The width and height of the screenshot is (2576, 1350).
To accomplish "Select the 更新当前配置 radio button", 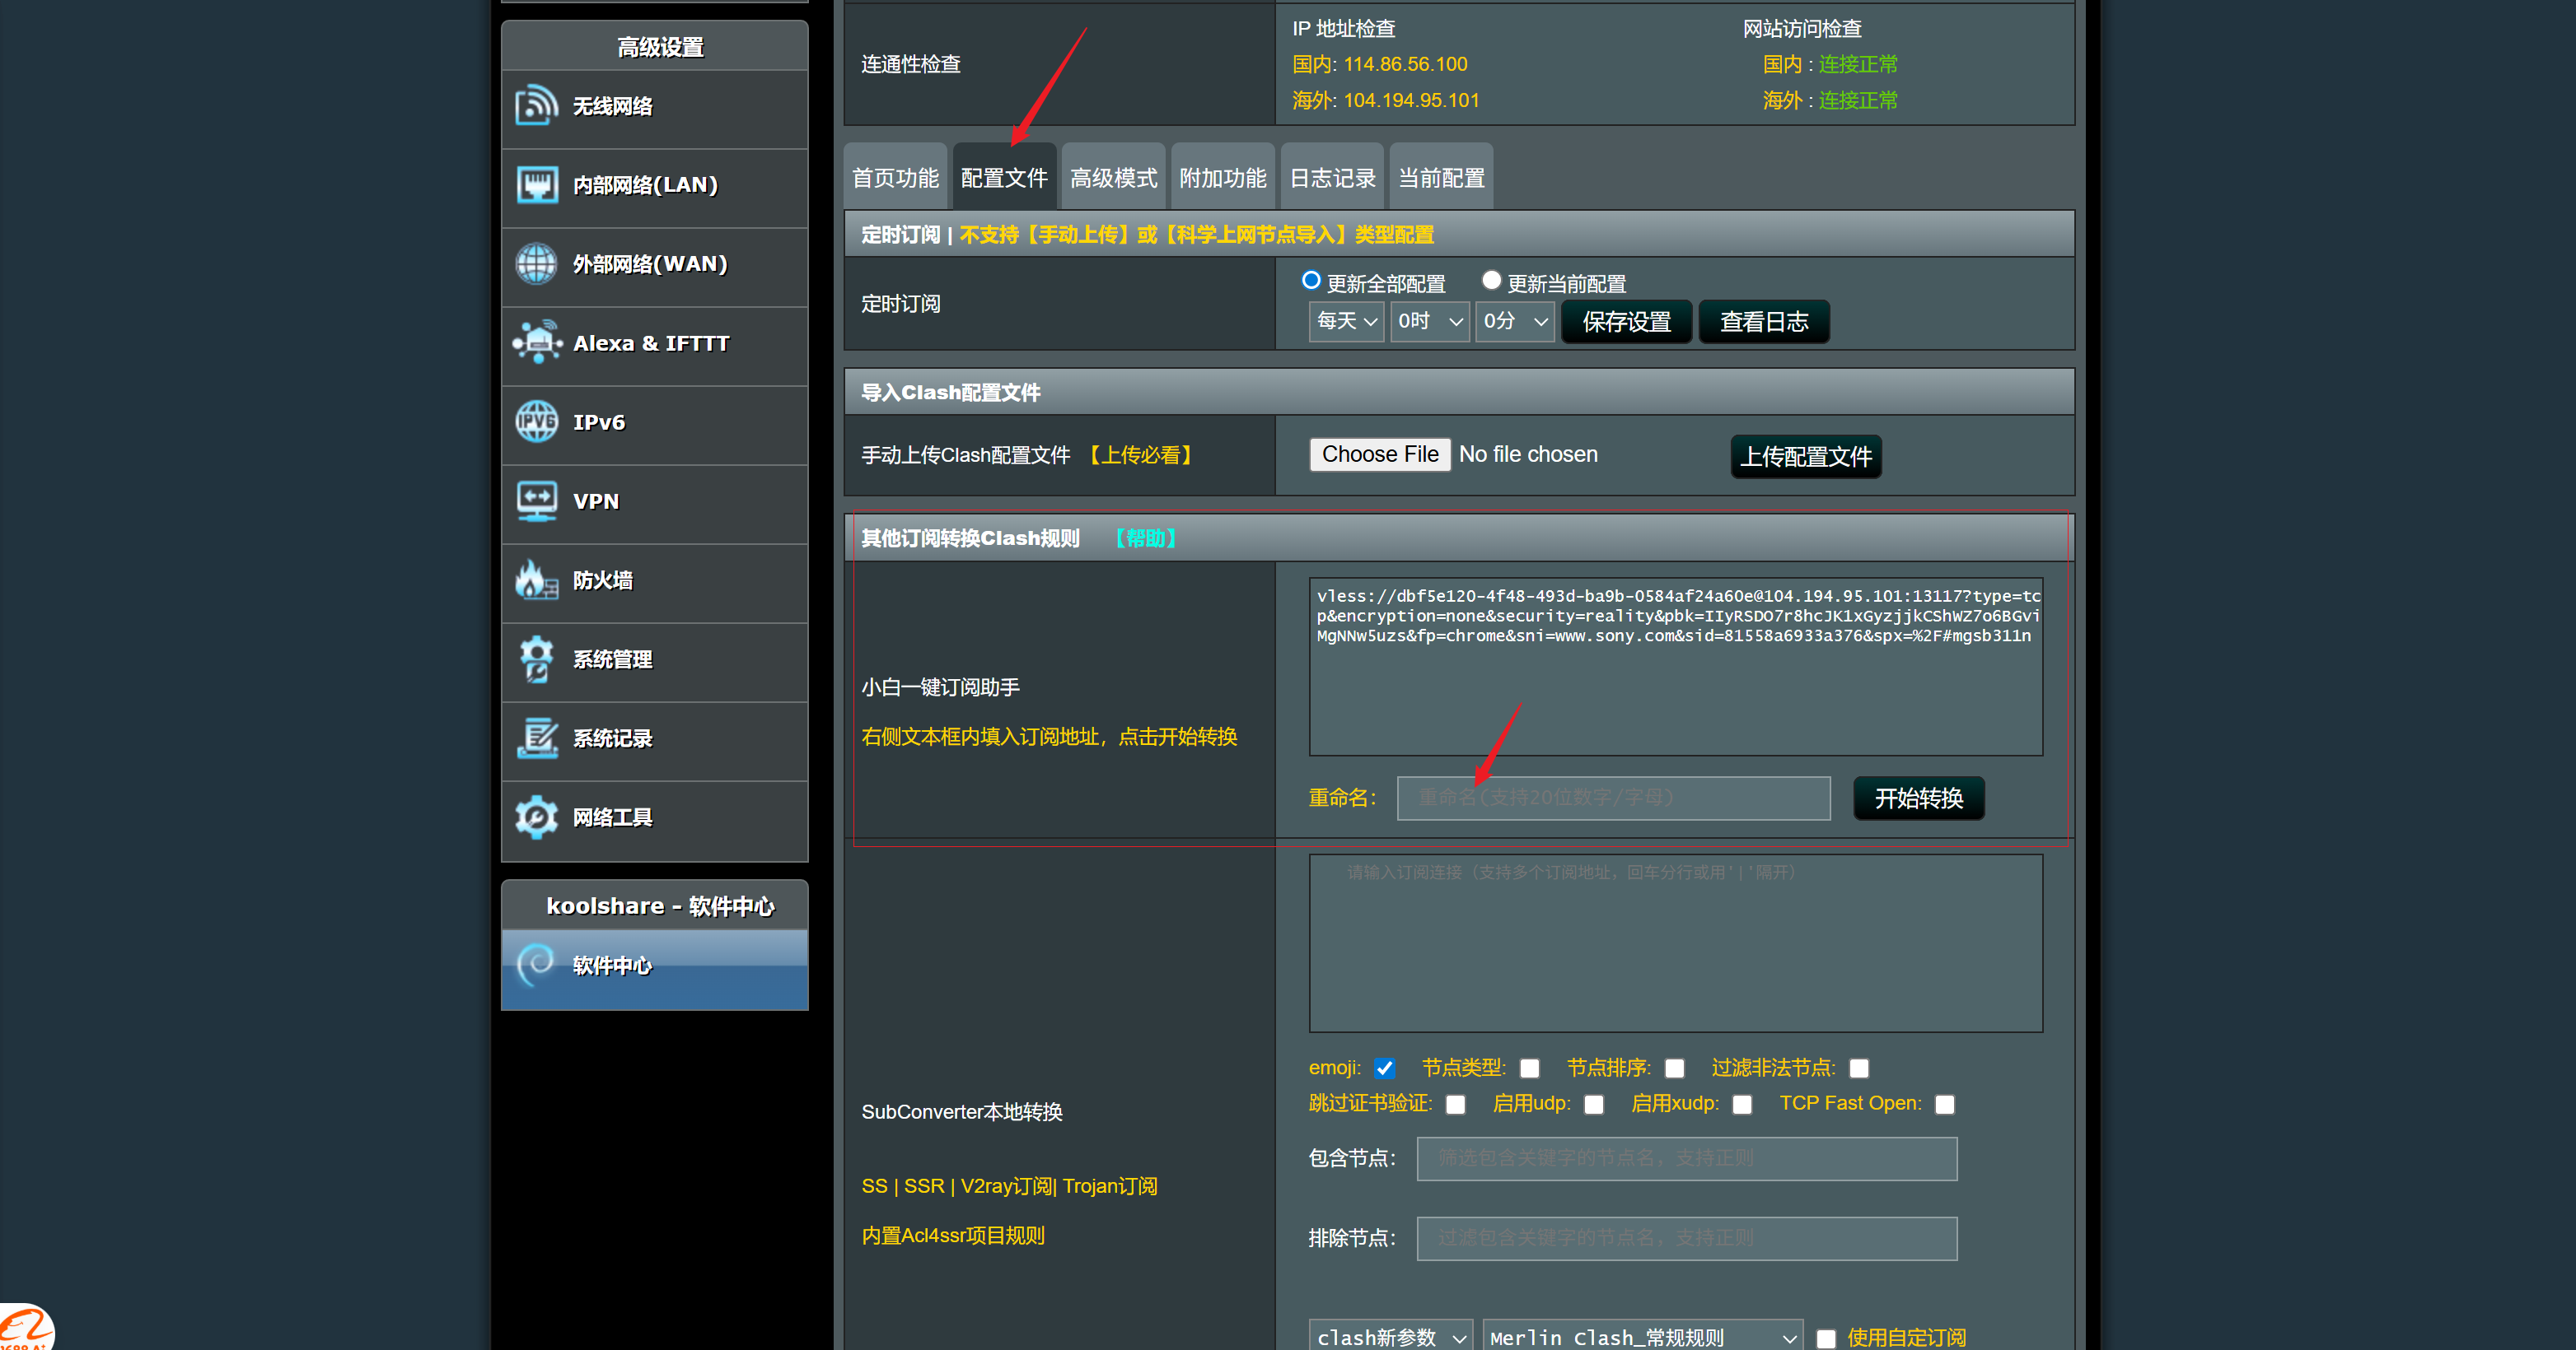I will pos(1491,281).
